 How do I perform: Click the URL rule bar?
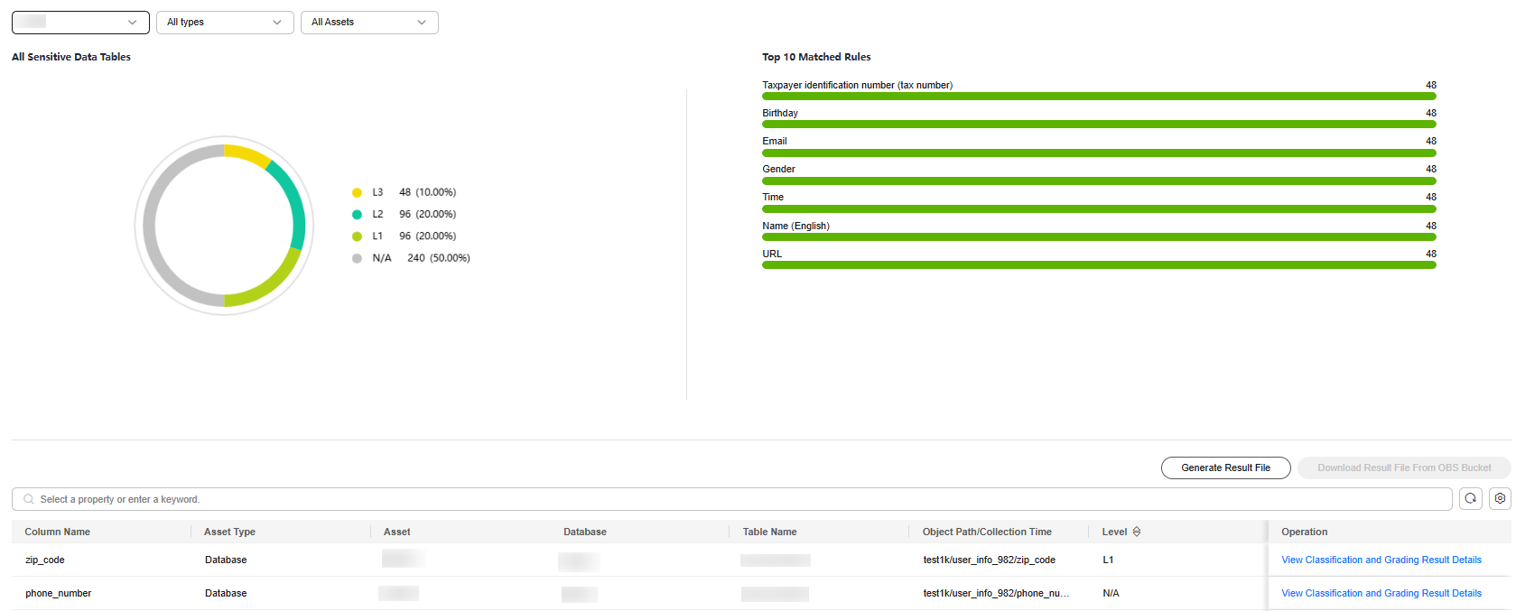[x=1099, y=264]
